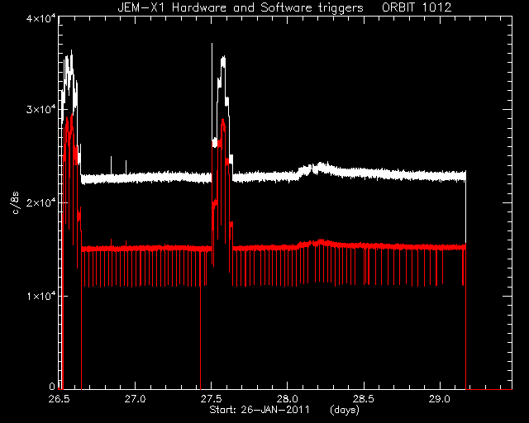This screenshot has width=529, height=423.
Task: Click the 3×10⁴ y-axis label
Action: tap(41, 109)
